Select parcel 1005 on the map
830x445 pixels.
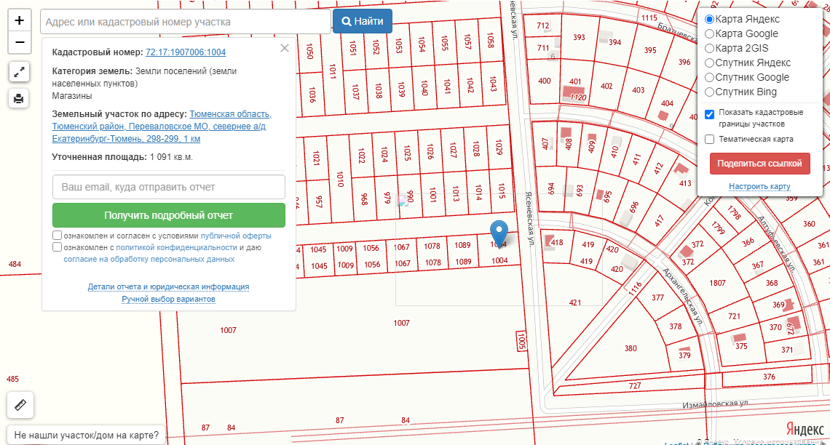pos(521,341)
